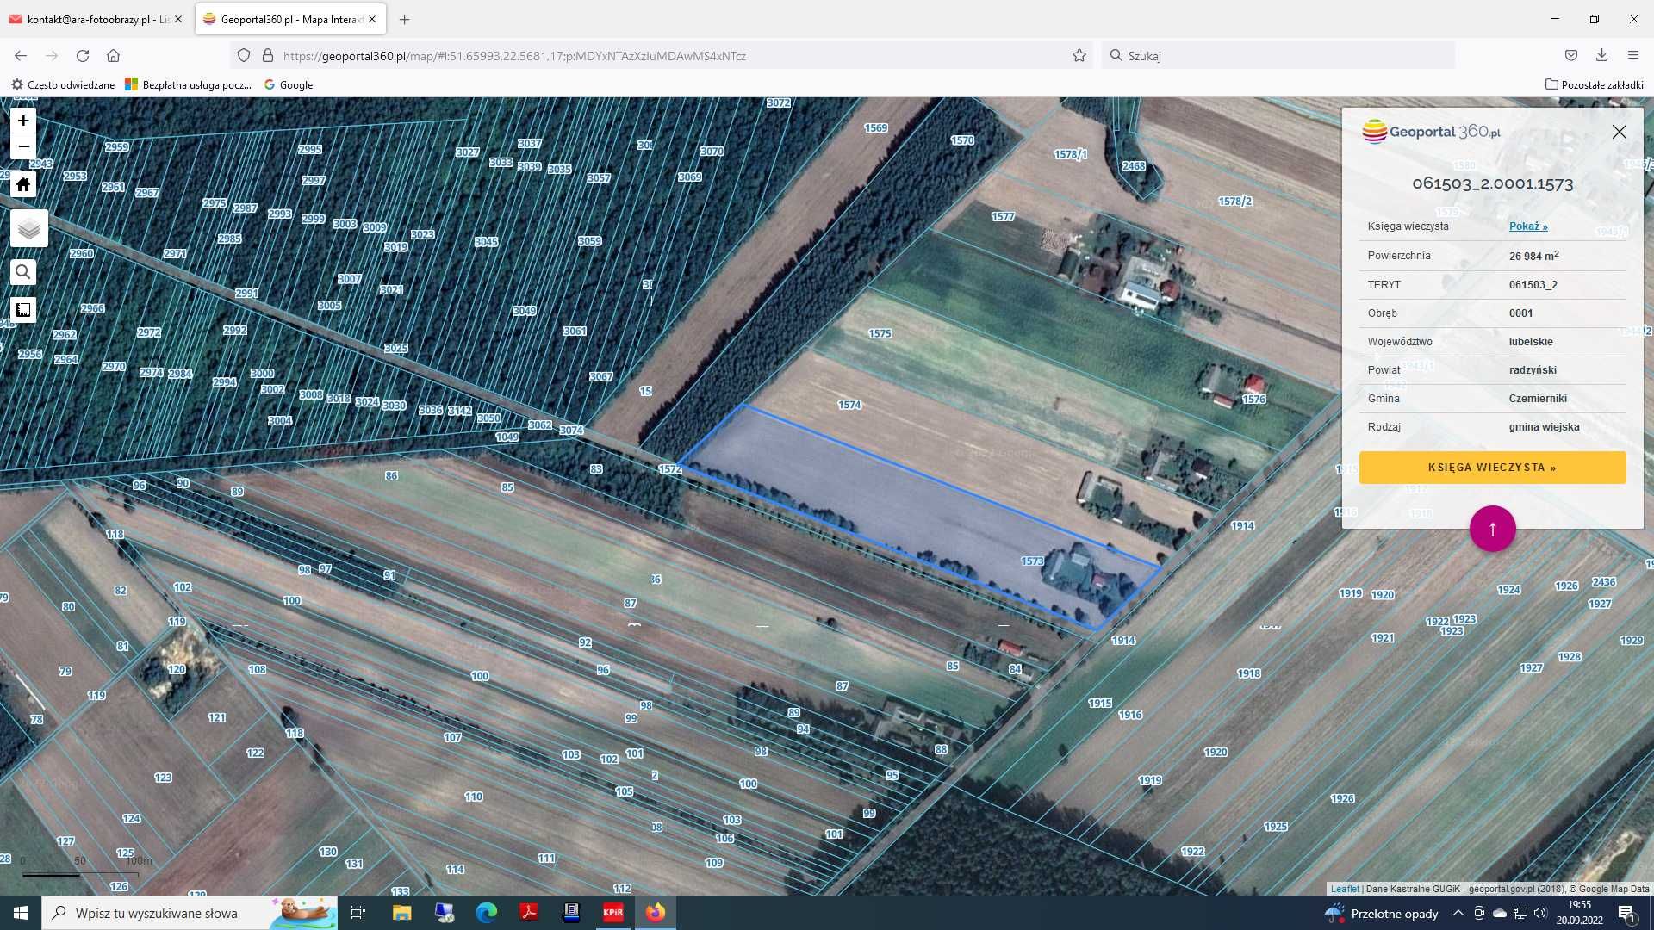Open 'Często odwiedzane' bookmarks folder
1654x930 pixels.
(63, 84)
